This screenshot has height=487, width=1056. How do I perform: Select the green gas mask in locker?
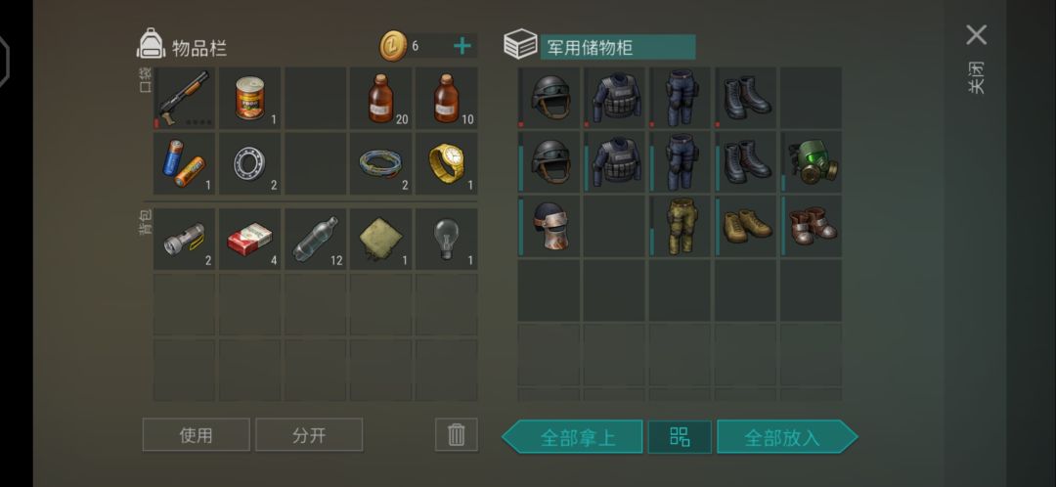click(811, 162)
